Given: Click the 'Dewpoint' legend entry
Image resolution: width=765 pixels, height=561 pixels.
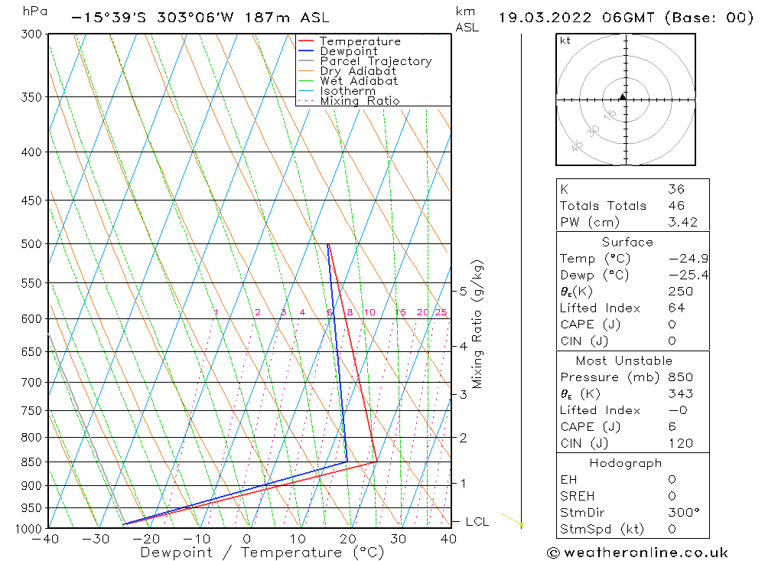Looking at the screenshot, I should [x=349, y=51].
